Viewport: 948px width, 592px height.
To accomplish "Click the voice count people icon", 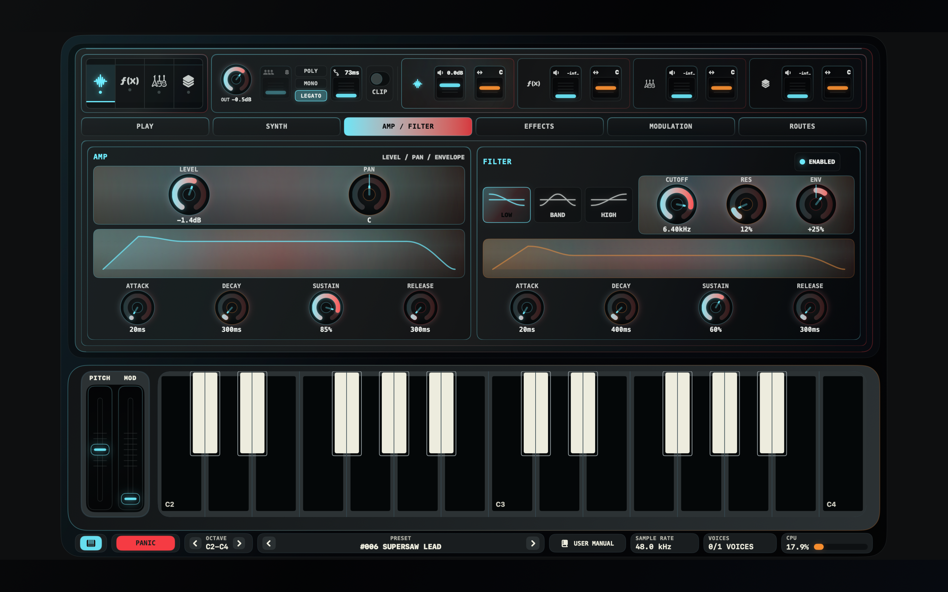I will click(268, 72).
